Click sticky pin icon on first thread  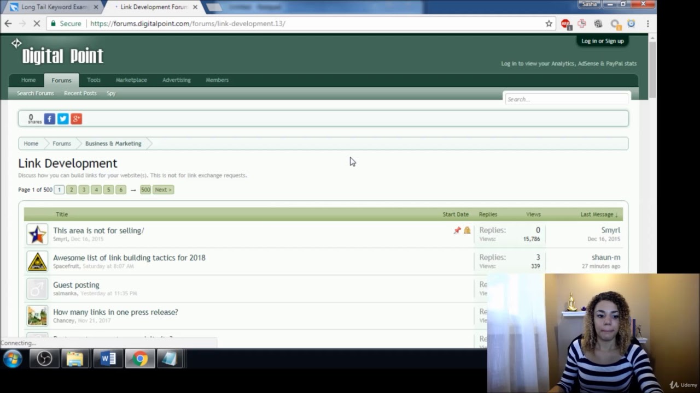457,230
